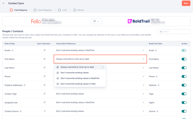Choose Always overwrite to most up-to-date option
193x119 pixels.
tap(80, 67)
